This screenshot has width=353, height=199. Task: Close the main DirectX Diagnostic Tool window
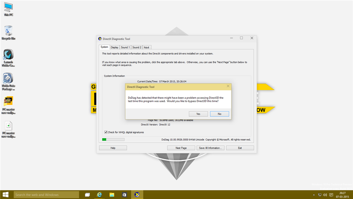tap(252, 38)
